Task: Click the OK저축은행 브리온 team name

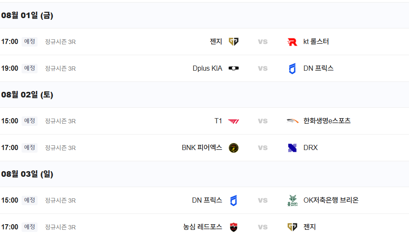Action: click(x=331, y=200)
